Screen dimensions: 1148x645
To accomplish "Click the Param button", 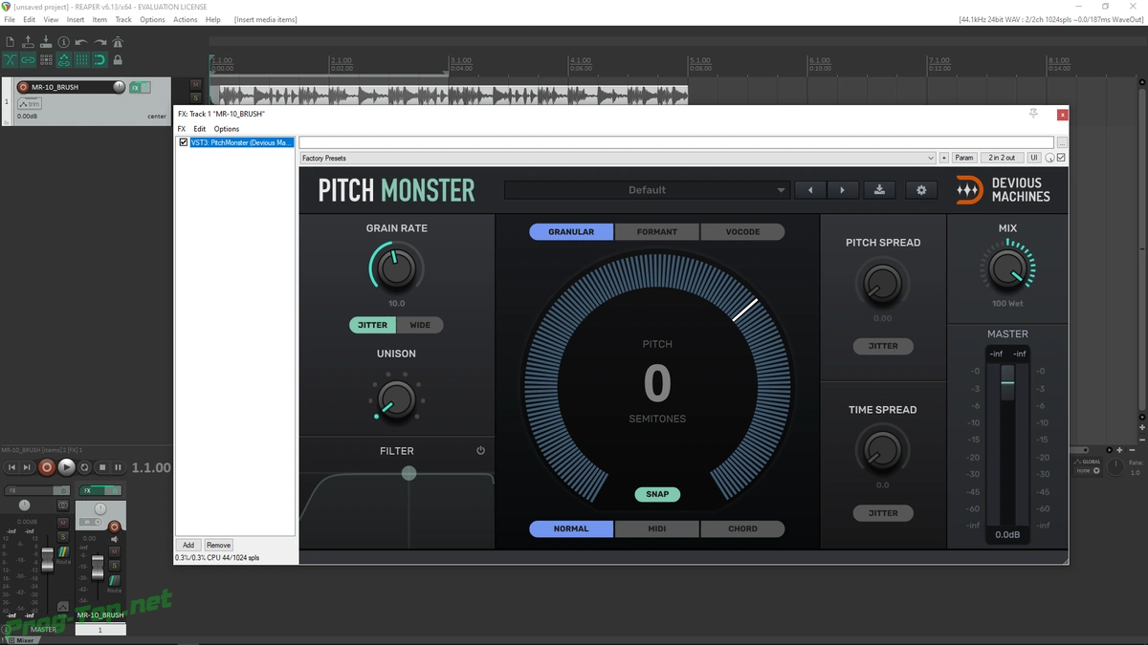I will pos(963,158).
